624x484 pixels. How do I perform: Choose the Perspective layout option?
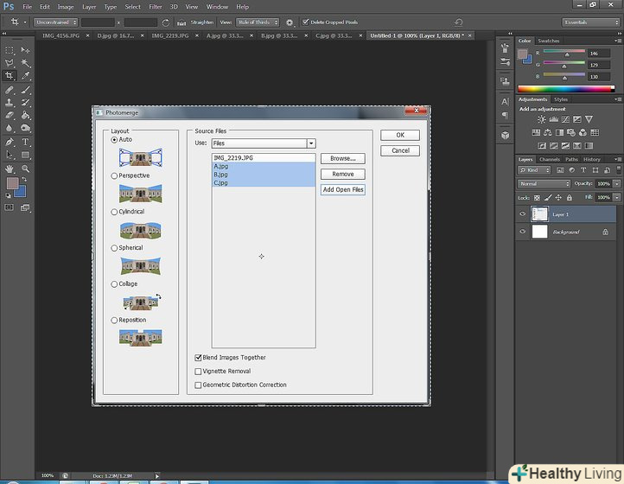(x=115, y=175)
